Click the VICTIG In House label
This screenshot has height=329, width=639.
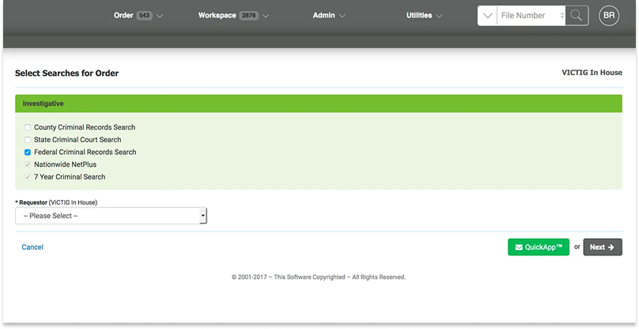coord(592,73)
